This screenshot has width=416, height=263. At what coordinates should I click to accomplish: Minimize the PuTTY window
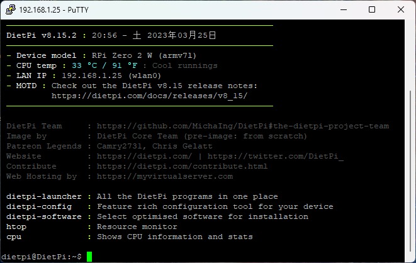[344, 9]
